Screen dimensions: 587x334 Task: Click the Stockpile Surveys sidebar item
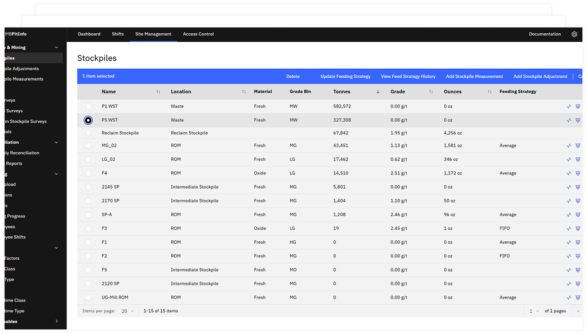(25, 121)
